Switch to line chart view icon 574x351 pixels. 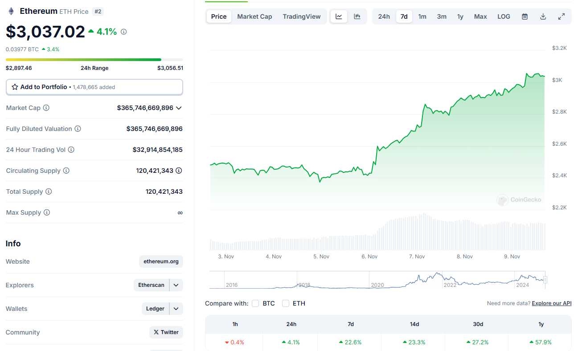339,16
